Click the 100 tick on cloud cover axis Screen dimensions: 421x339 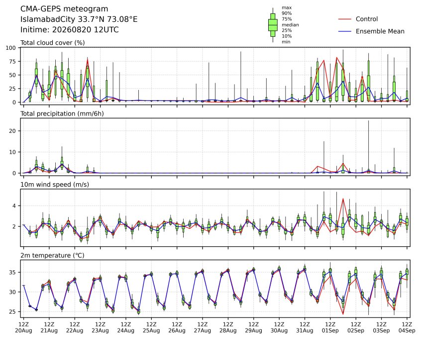coord(11,48)
